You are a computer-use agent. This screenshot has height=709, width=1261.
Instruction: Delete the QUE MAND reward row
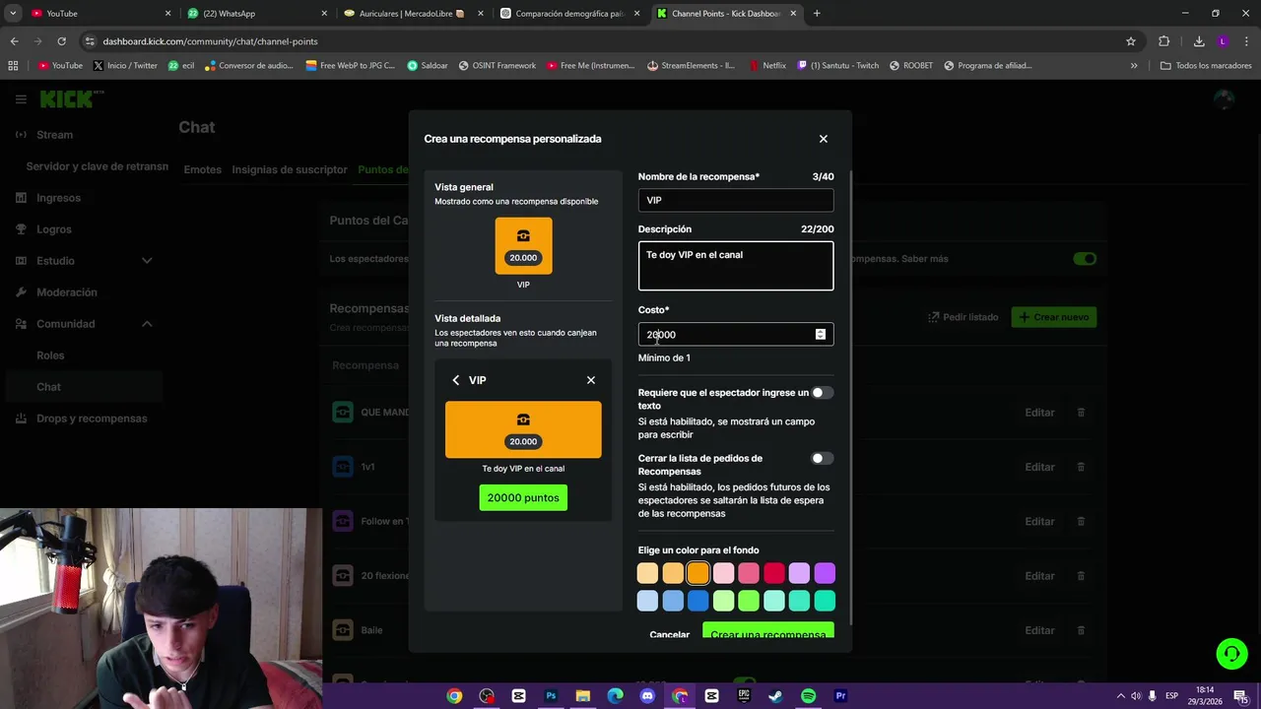[1081, 413]
